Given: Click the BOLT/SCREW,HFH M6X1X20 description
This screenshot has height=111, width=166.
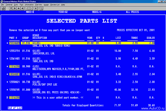Looking at the screenshot, I should pyautogui.click(x=59, y=69).
